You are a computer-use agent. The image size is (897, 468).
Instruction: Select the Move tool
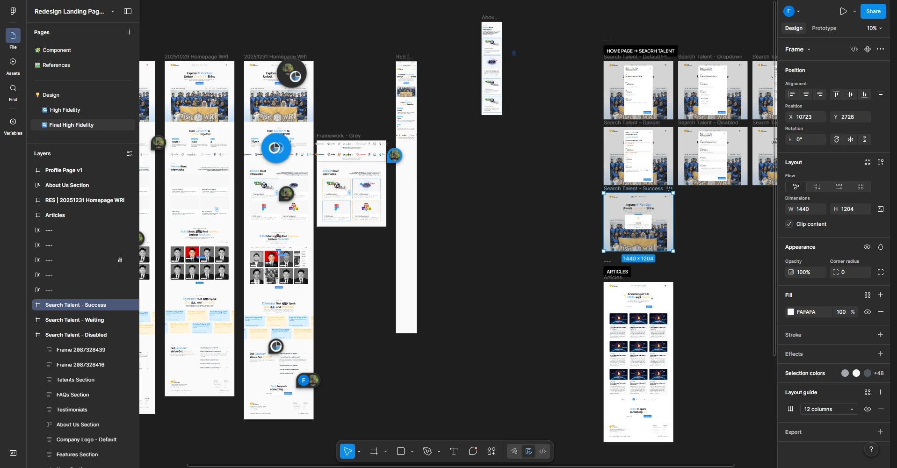point(347,451)
